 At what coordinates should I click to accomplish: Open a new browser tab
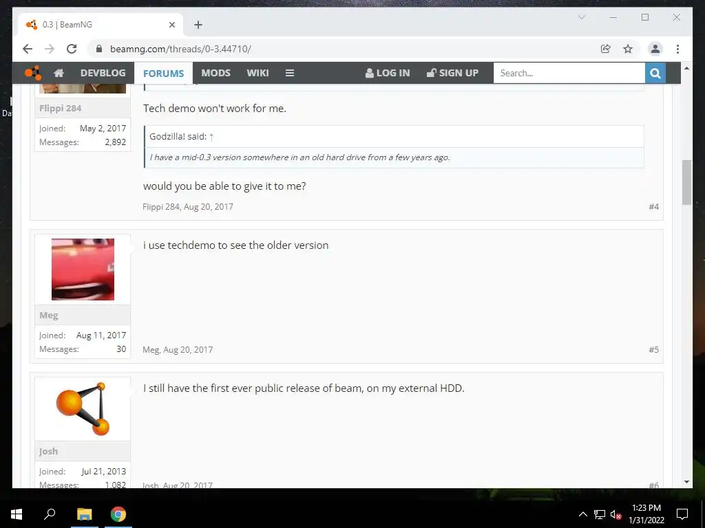(198, 25)
